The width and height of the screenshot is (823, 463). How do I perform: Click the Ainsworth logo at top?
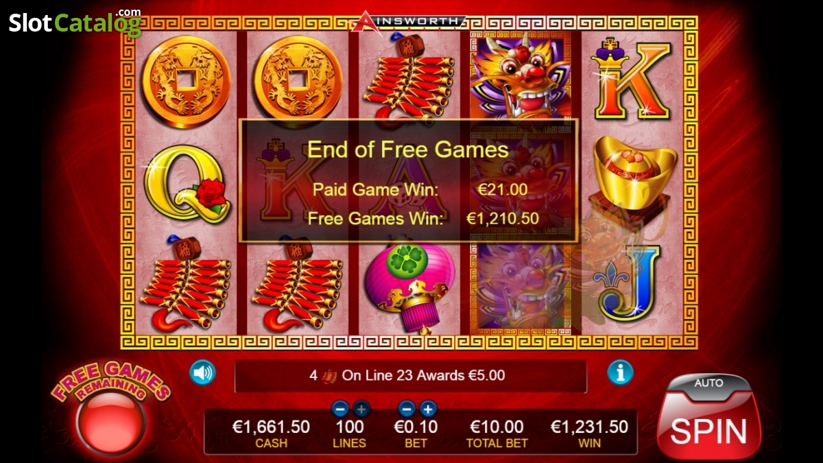click(407, 21)
